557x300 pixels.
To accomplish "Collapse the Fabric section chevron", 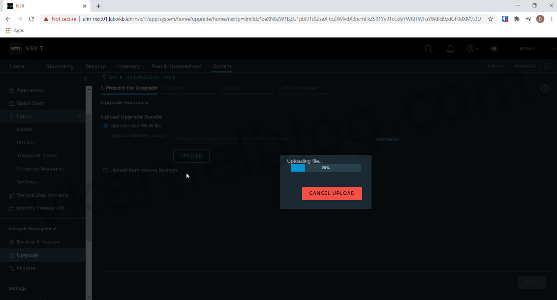I will [79, 116].
